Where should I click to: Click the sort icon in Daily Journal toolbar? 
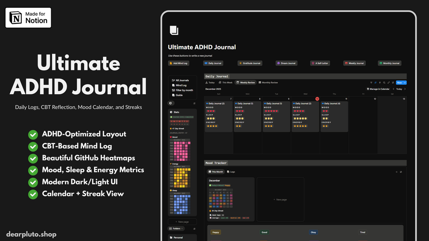click(x=375, y=82)
